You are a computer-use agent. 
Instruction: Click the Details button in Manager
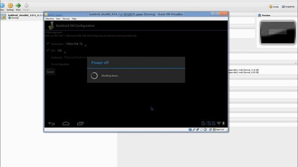(x=274, y=6)
